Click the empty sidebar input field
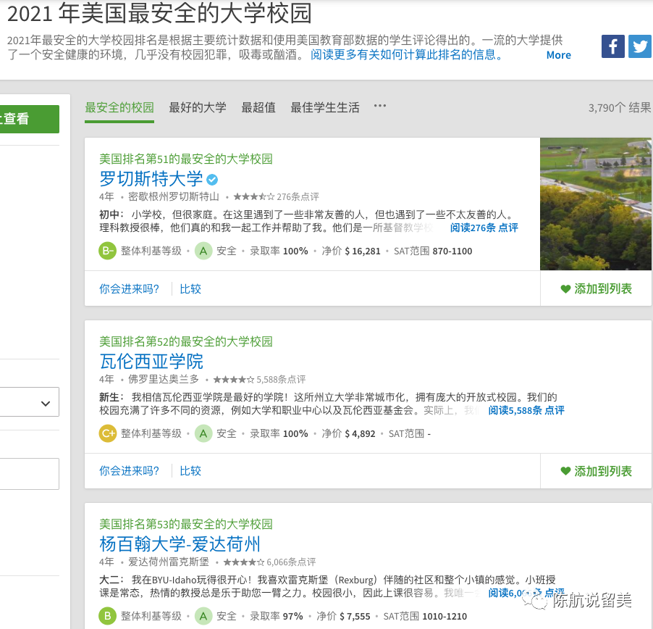The image size is (653, 629). [x=30, y=474]
